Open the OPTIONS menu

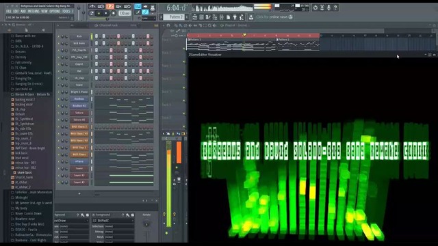coord(55,12)
